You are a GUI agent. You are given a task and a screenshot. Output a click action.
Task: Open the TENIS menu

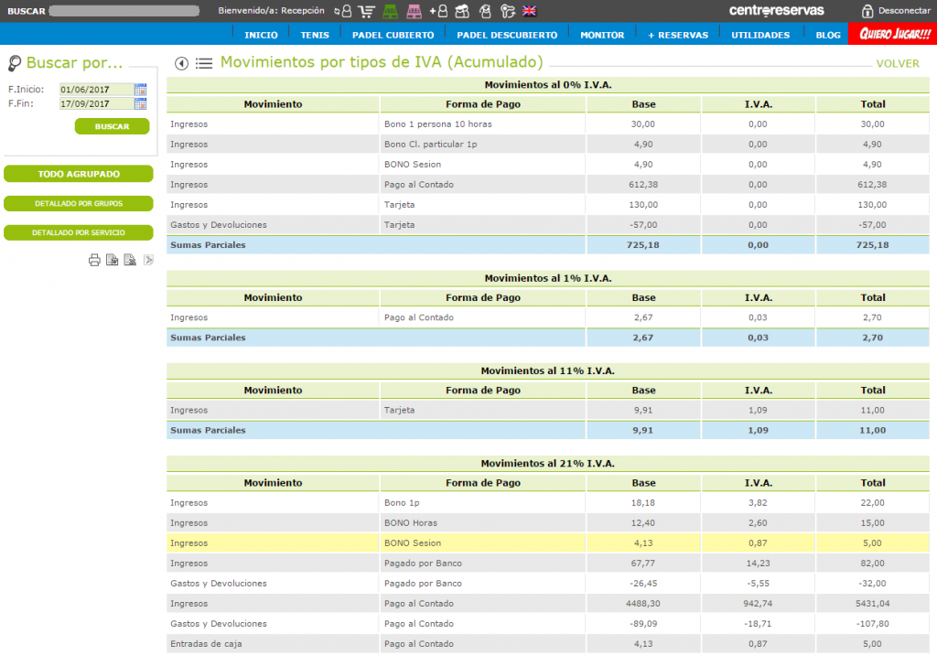point(315,36)
